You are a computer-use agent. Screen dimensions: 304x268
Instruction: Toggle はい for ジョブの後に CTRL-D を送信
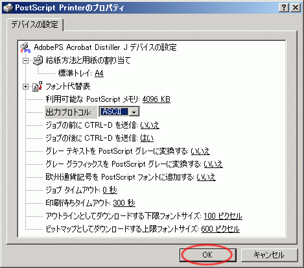click(x=146, y=138)
